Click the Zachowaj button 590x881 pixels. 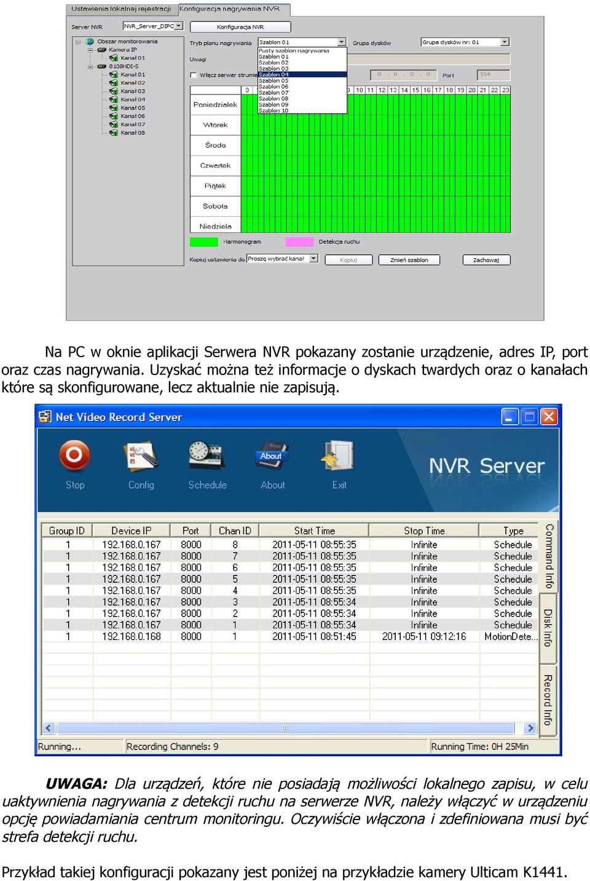[486, 260]
